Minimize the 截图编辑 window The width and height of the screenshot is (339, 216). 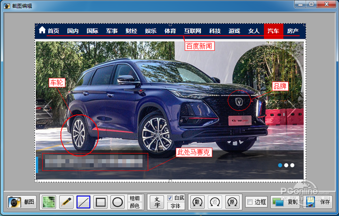point(300,4)
